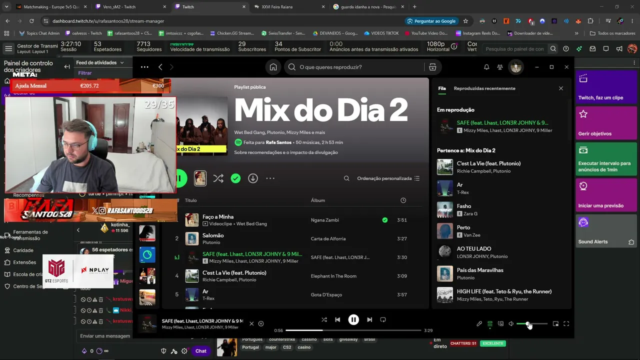Open the sword mod-tools icon in chat

174,351
